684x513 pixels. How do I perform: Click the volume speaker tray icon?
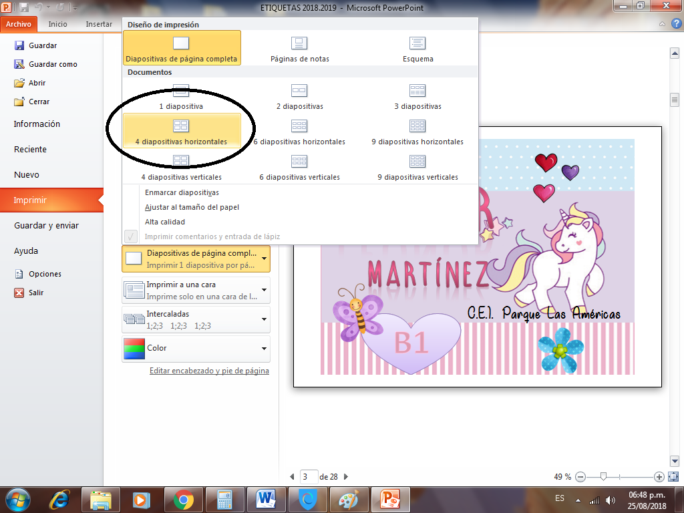(x=611, y=500)
